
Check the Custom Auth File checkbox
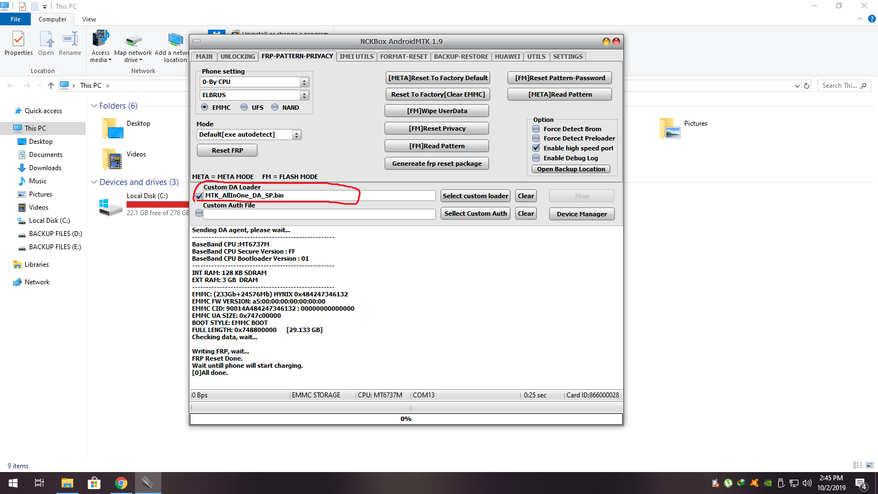(x=199, y=214)
